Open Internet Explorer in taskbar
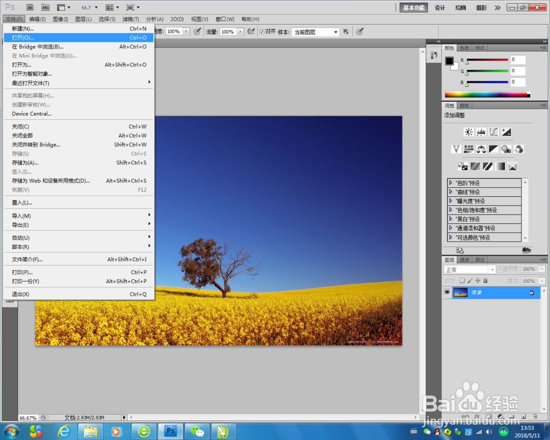 pos(64,431)
